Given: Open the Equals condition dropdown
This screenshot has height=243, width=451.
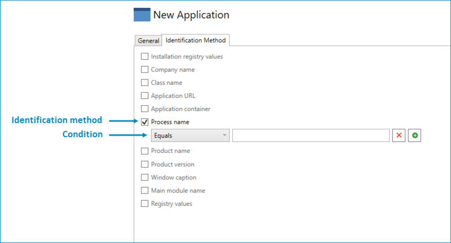Looking at the screenshot, I should pyautogui.click(x=190, y=136).
